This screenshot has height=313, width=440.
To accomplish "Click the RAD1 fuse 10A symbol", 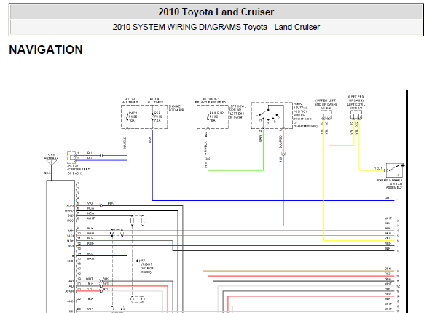I will point(127,116).
